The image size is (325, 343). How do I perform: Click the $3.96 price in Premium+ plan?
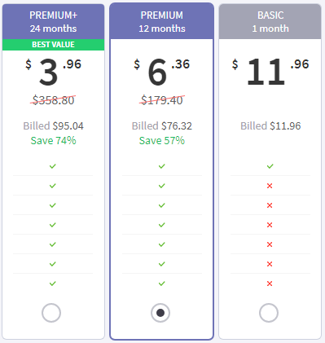(53, 72)
